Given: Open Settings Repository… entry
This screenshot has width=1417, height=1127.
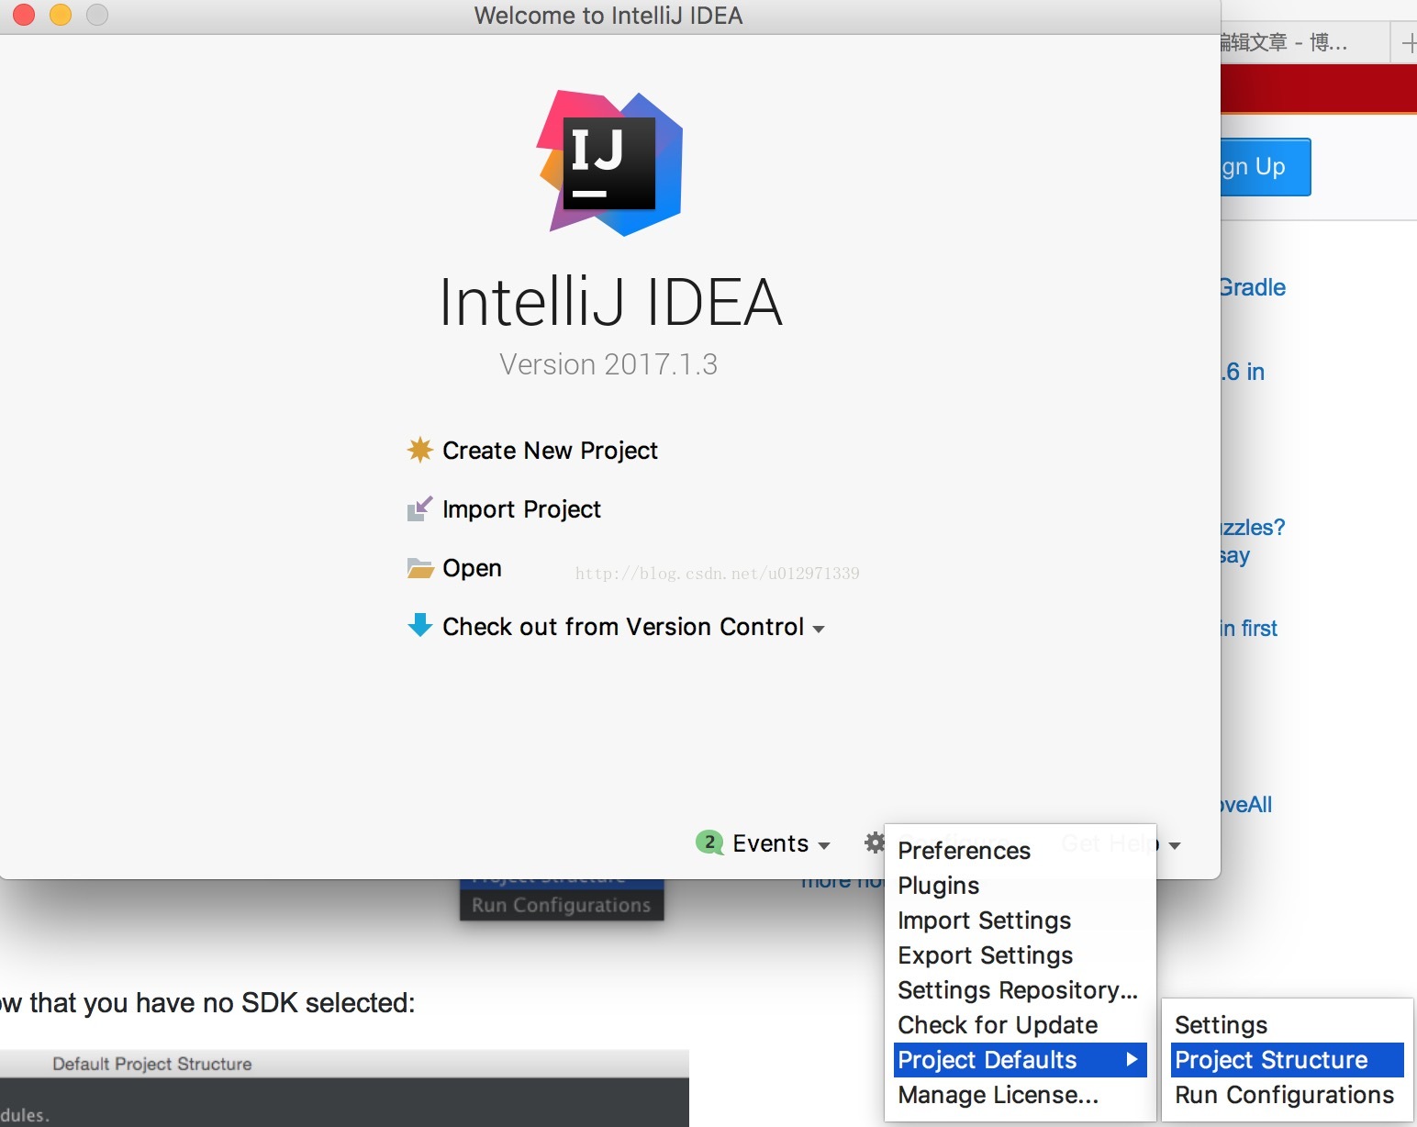Looking at the screenshot, I should 1019,990.
